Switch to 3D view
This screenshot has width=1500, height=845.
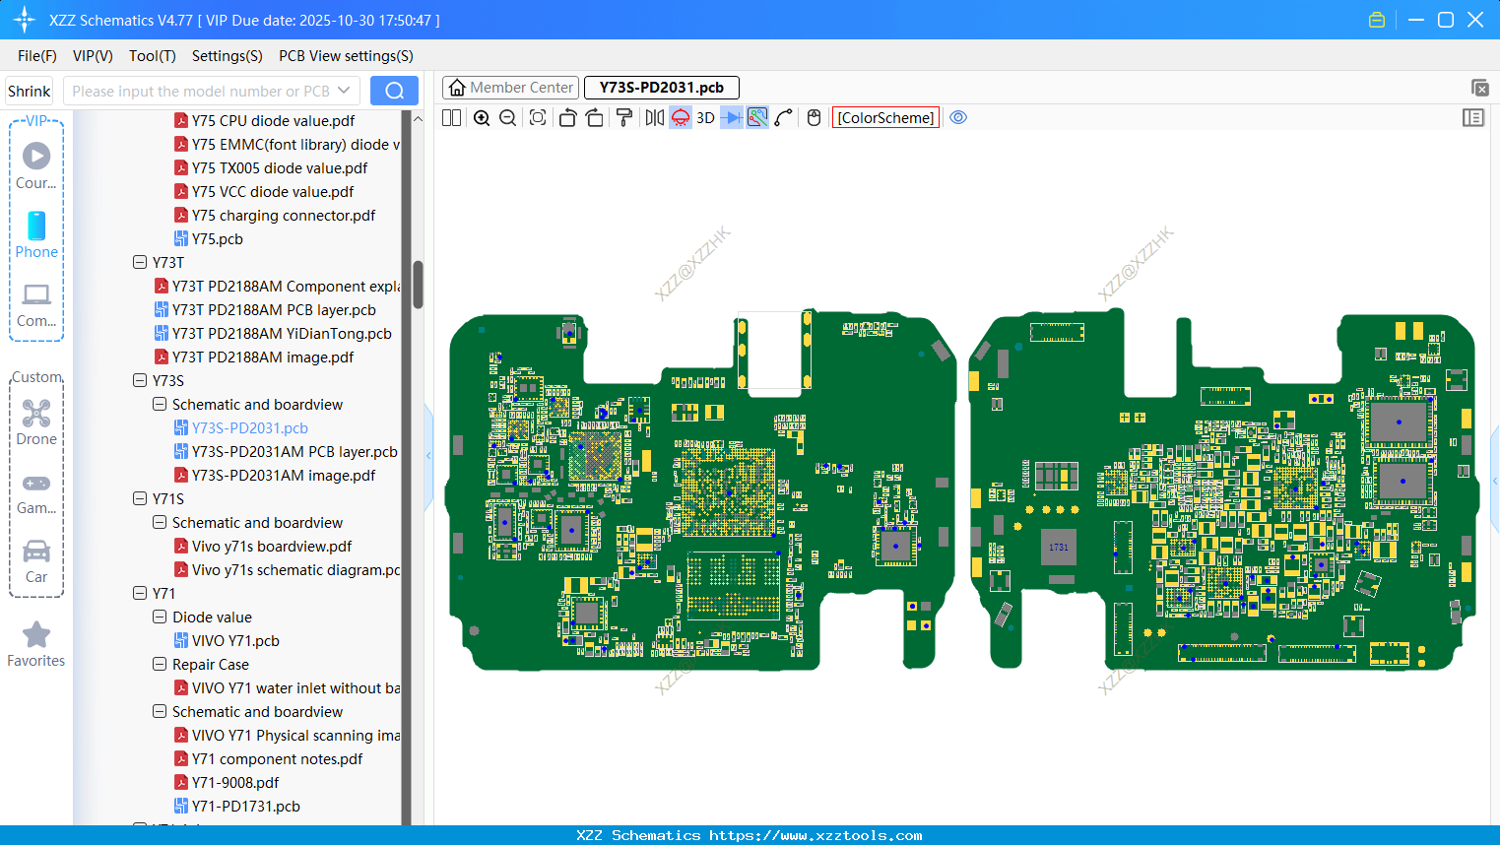click(705, 118)
